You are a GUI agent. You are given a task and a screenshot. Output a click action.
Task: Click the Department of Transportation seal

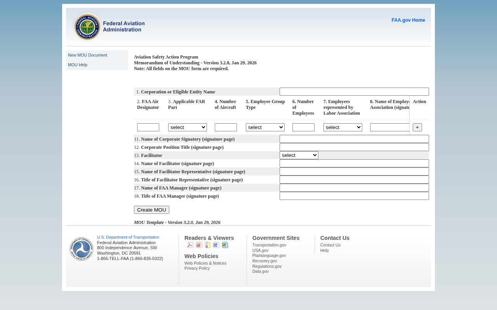82,249
